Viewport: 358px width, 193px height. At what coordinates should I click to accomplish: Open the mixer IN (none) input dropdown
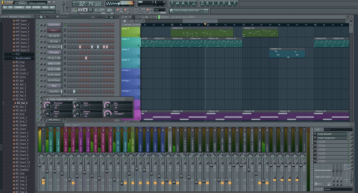pos(338,129)
